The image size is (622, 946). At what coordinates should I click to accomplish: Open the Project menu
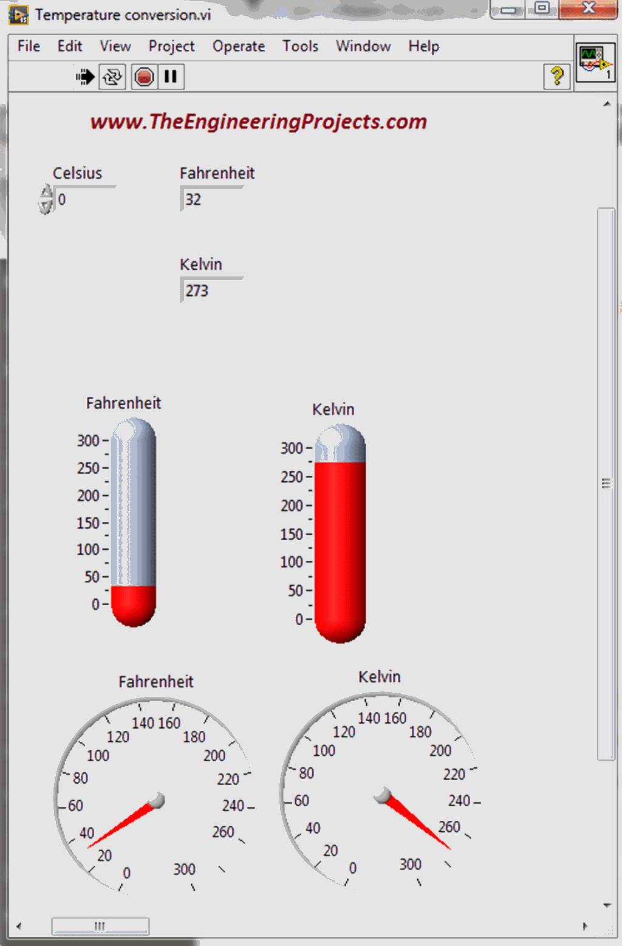pyautogui.click(x=171, y=46)
